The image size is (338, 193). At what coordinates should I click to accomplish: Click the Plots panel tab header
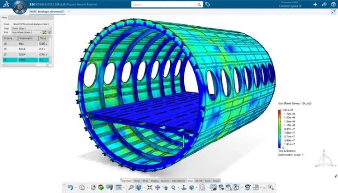[x=4, y=18]
